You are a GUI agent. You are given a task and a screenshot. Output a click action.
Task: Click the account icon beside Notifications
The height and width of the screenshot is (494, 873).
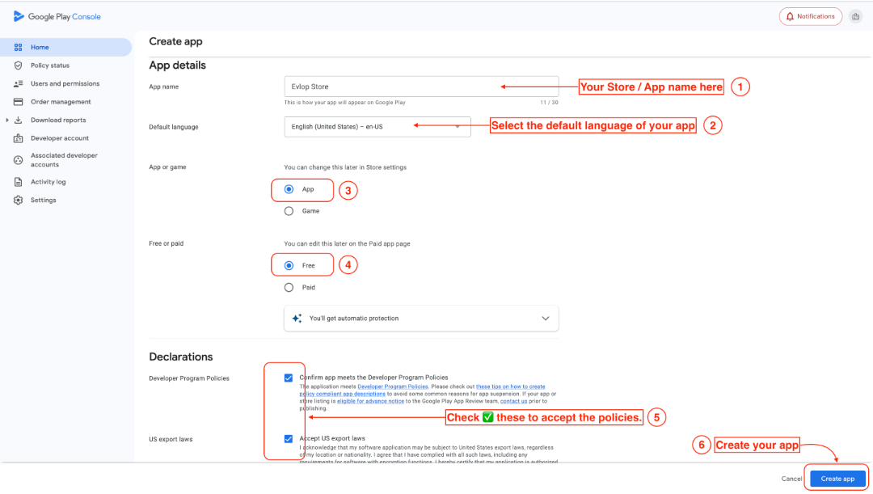pos(856,17)
